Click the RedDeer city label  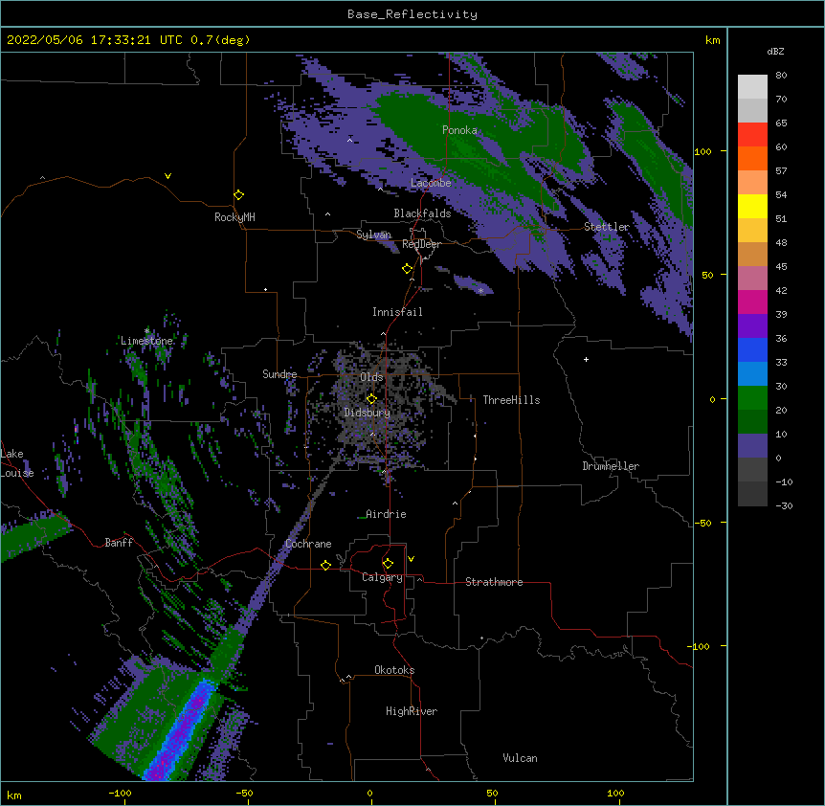tap(421, 244)
